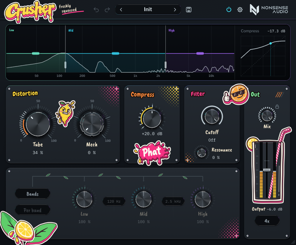Select the Bands mode button
The height and width of the screenshot is (245, 296).
(x=33, y=194)
